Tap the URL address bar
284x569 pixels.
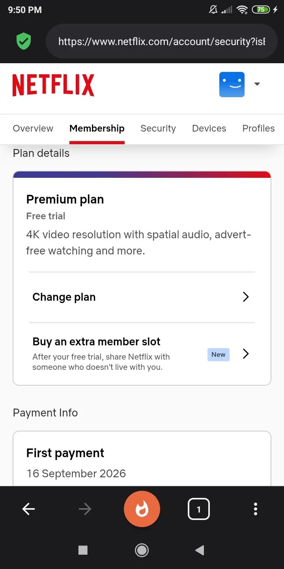click(162, 41)
